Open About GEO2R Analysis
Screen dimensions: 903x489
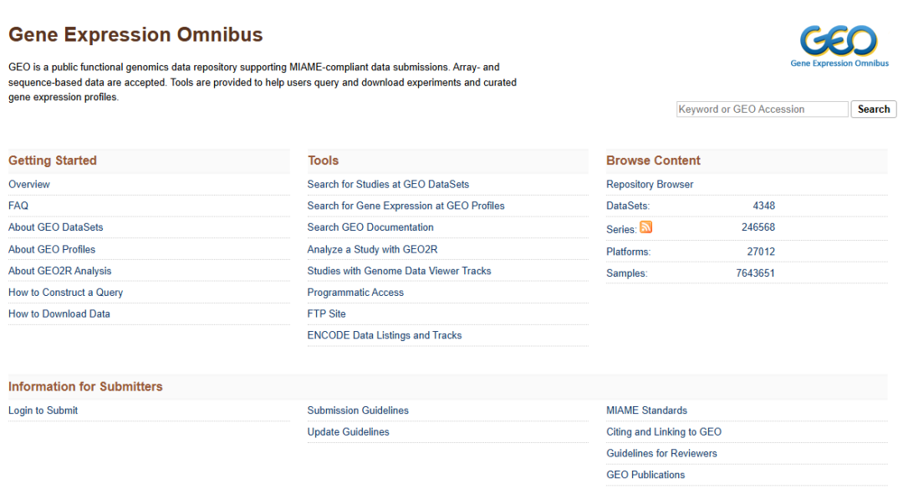(x=59, y=271)
